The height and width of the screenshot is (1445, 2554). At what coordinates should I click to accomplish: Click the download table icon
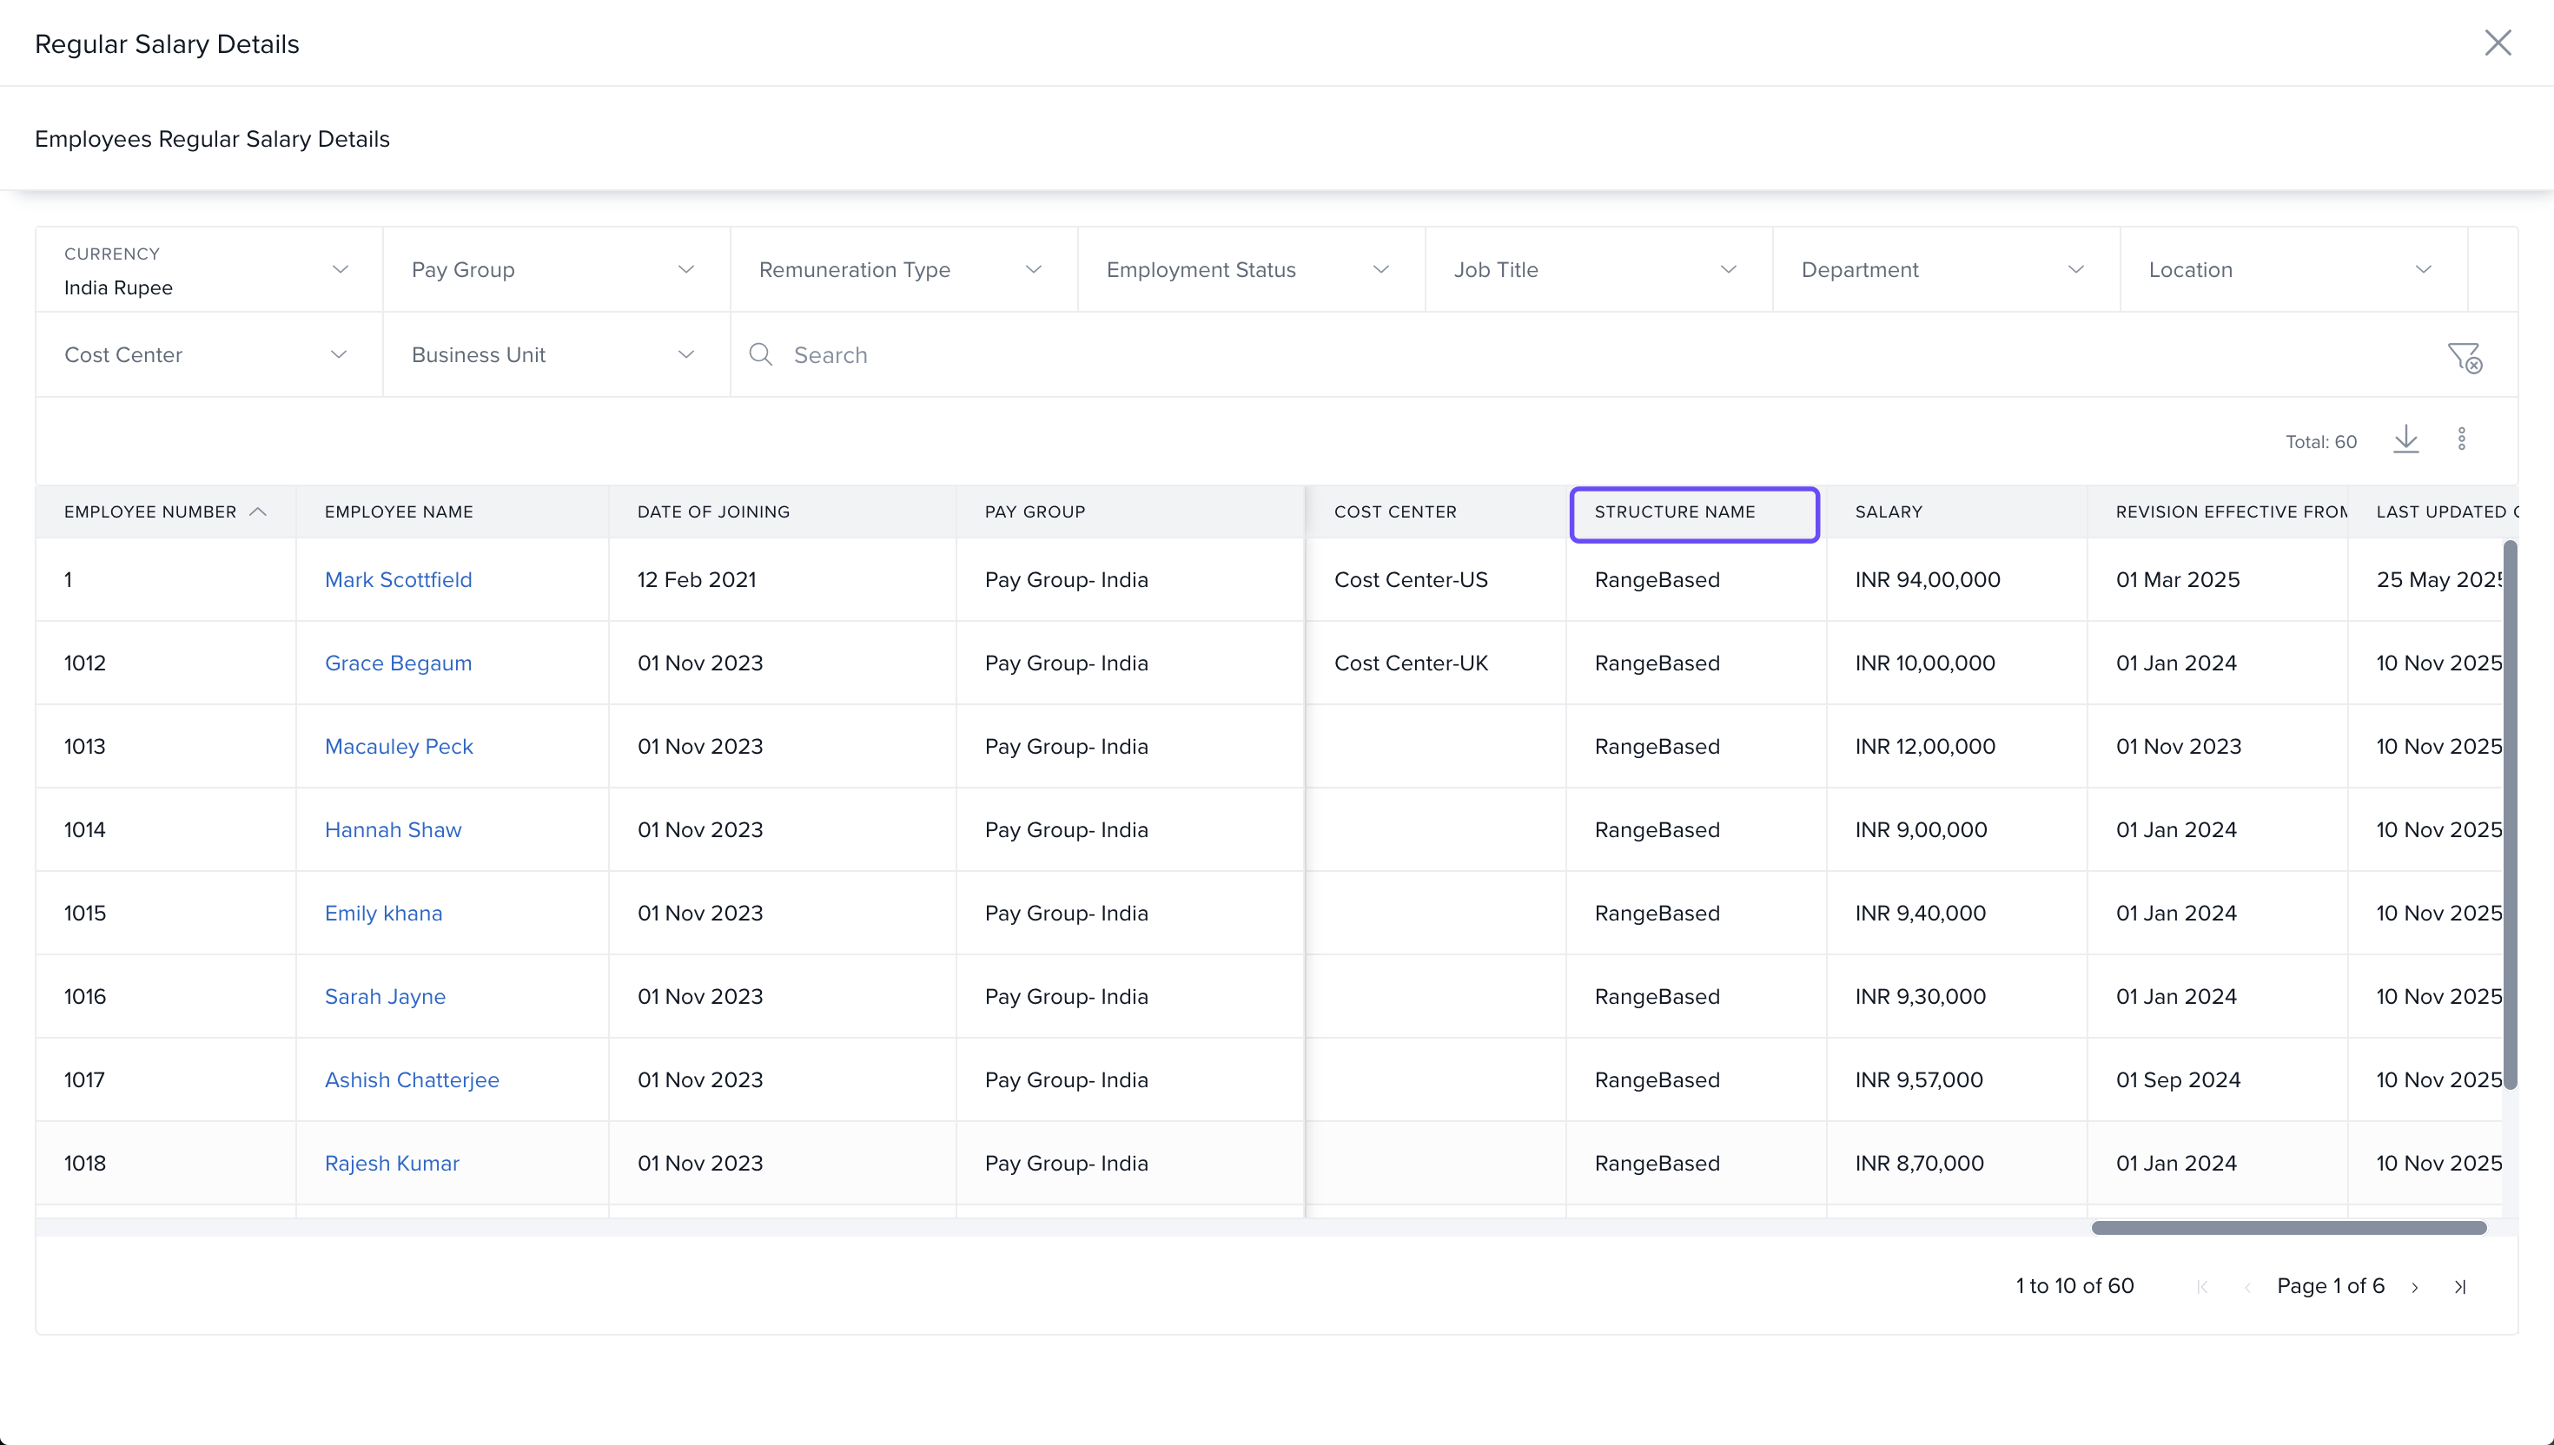click(x=2405, y=439)
